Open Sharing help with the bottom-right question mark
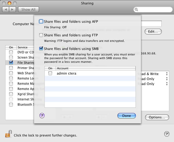Screen dimensions: 174x142 click(x=167, y=134)
